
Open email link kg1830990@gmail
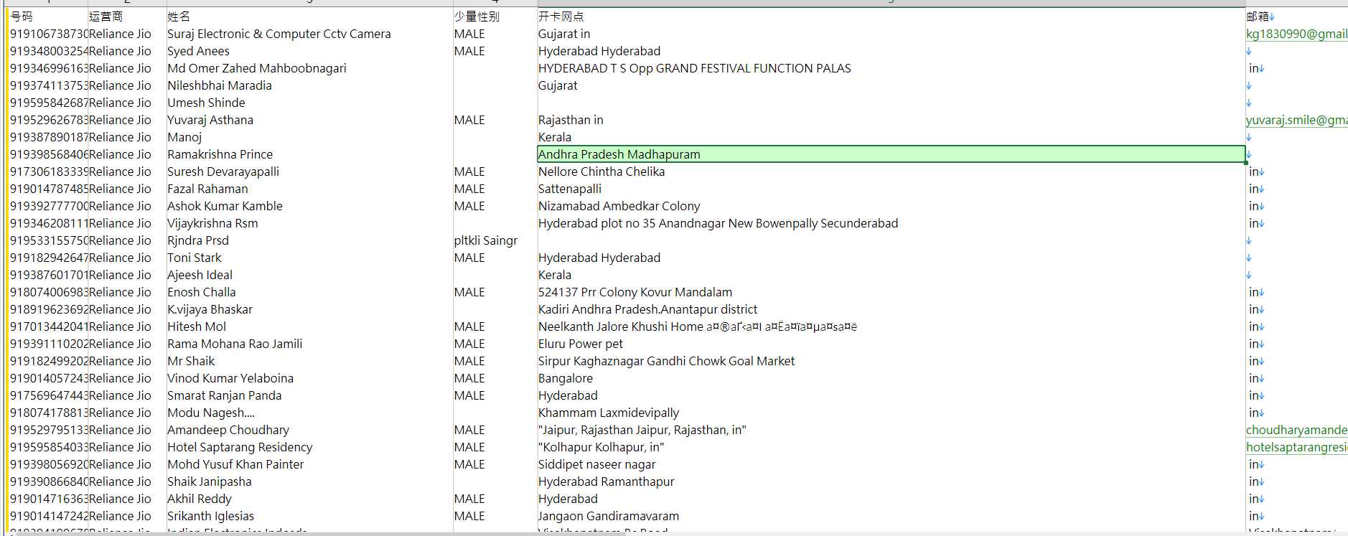click(1296, 34)
